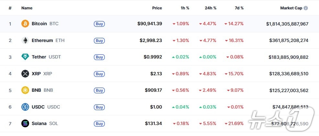Click the XRP logo icon

point(25,74)
